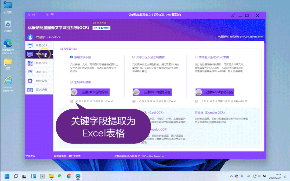Open the volume speaker tray icon

(259, 176)
